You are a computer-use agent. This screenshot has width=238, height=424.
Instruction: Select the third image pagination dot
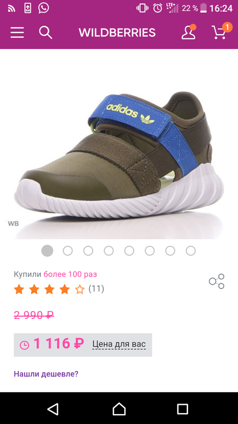pyautogui.click(x=88, y=251)
